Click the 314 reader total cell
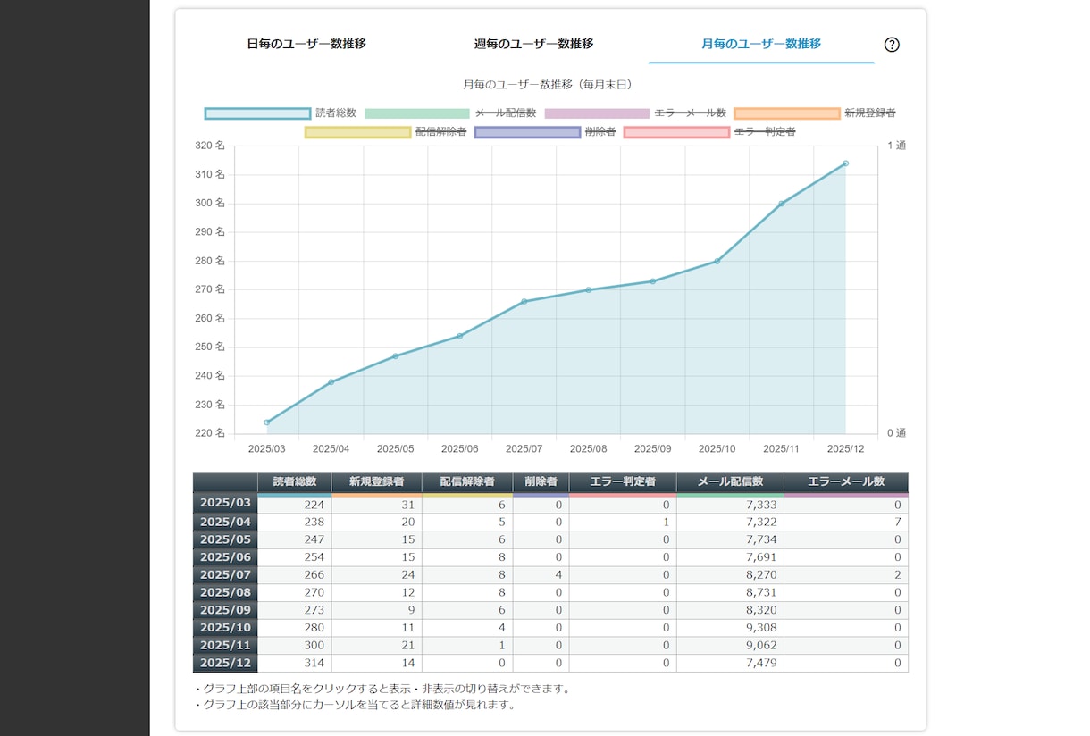The height and width of the screenshot is (736, 1090). click(295, 663)
